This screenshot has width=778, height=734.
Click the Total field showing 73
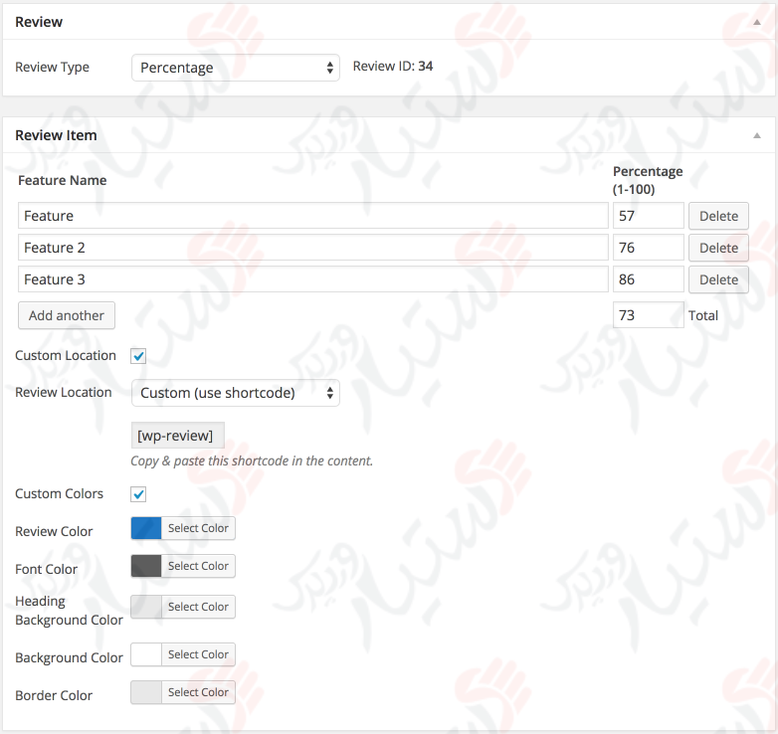(648, 315)
